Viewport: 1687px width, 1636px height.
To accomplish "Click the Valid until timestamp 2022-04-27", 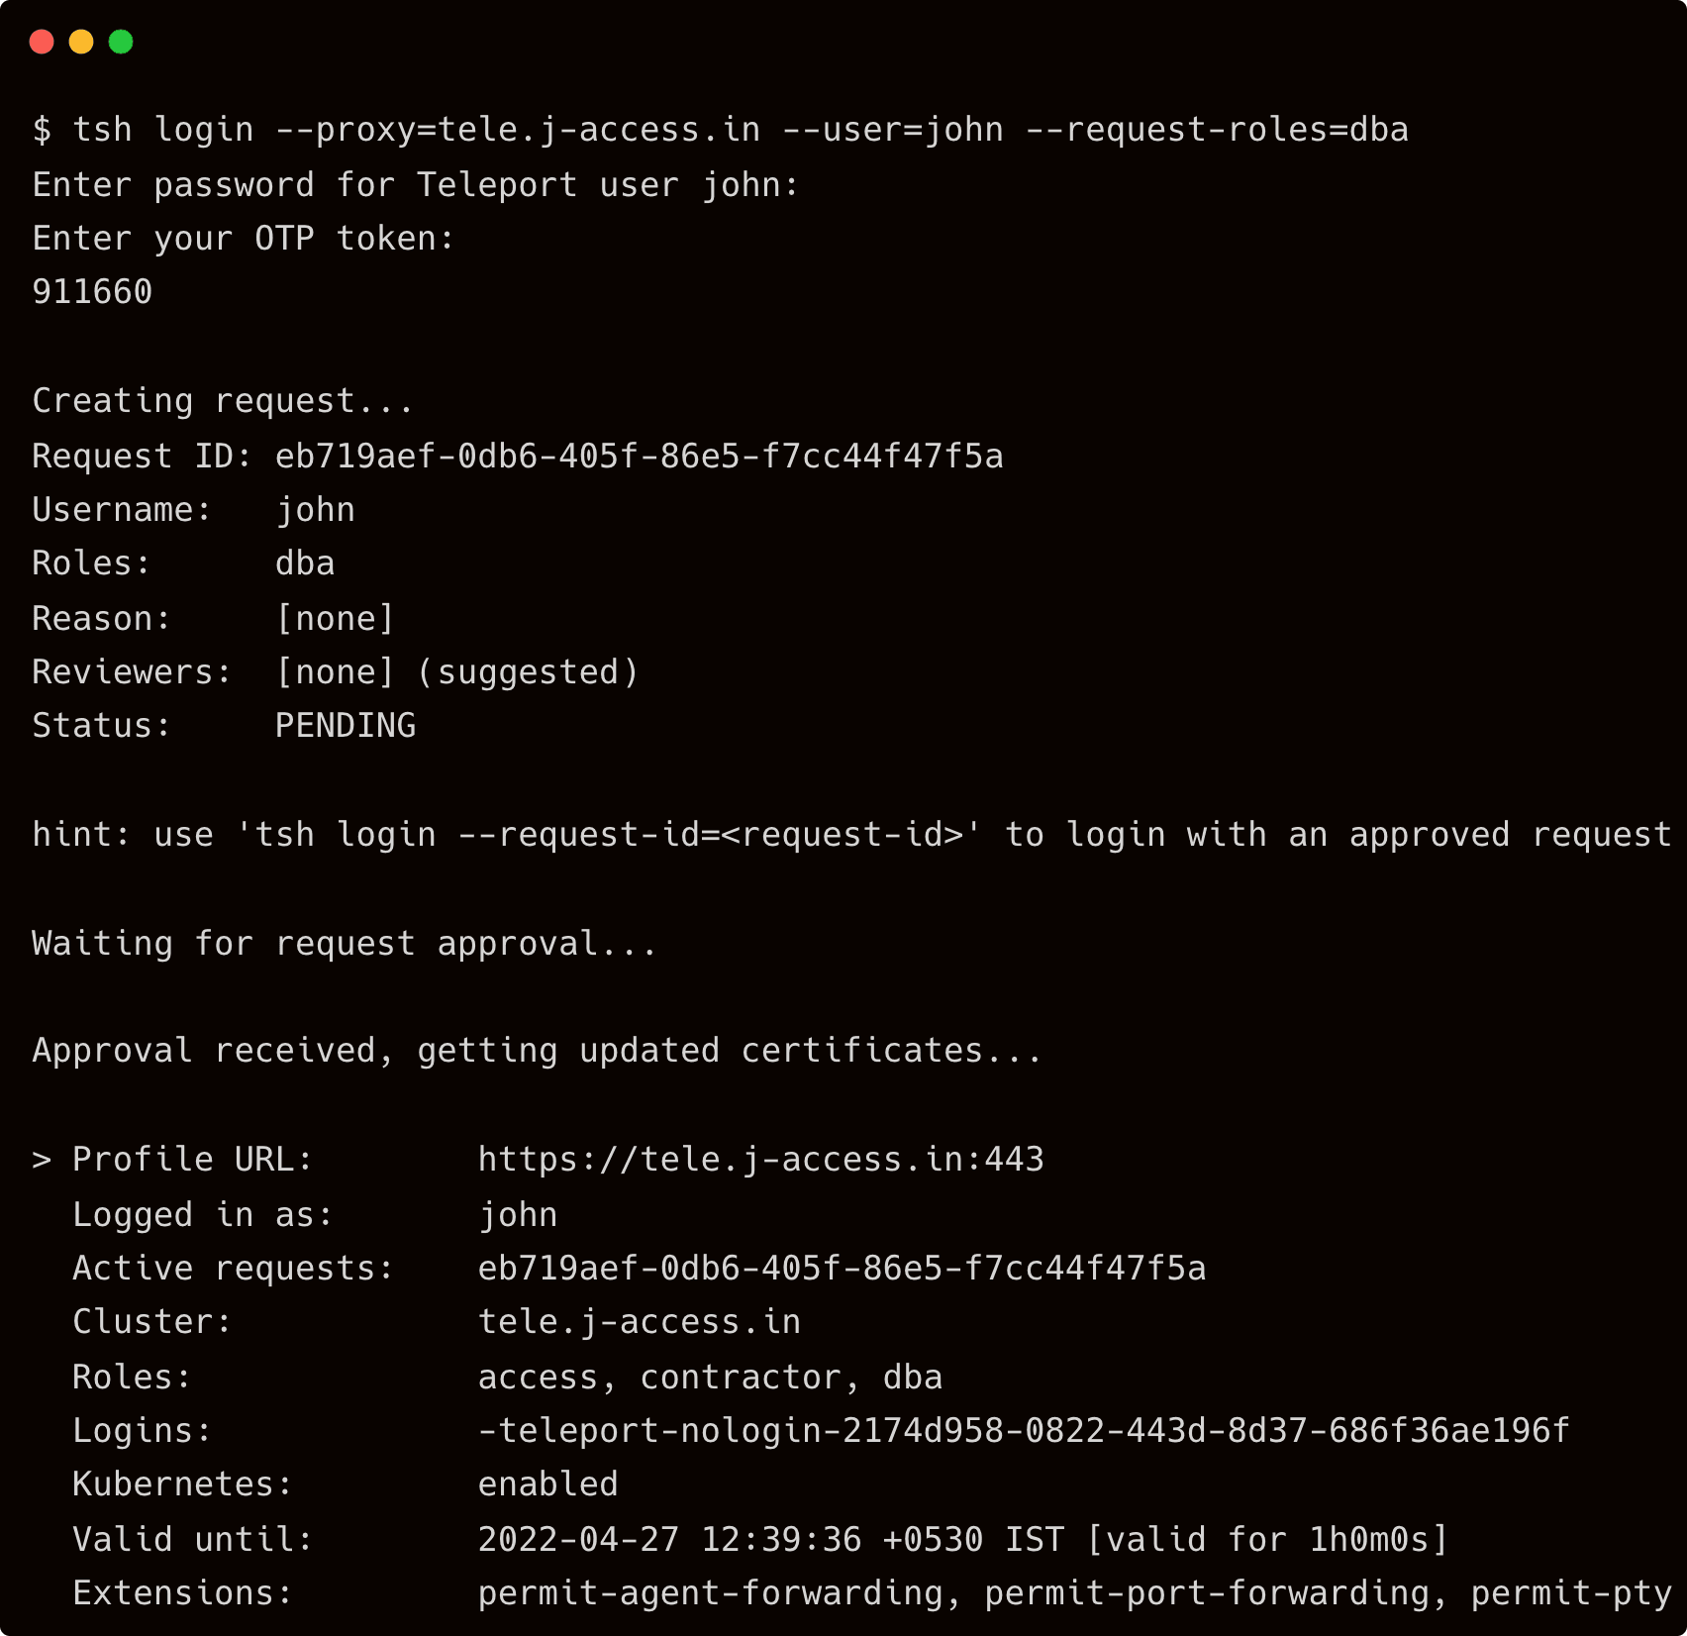I will tap(962, 1540).
